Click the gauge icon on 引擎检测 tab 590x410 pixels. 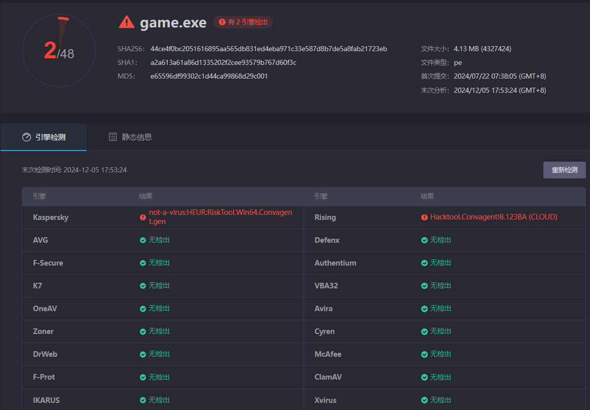[26, 137]
